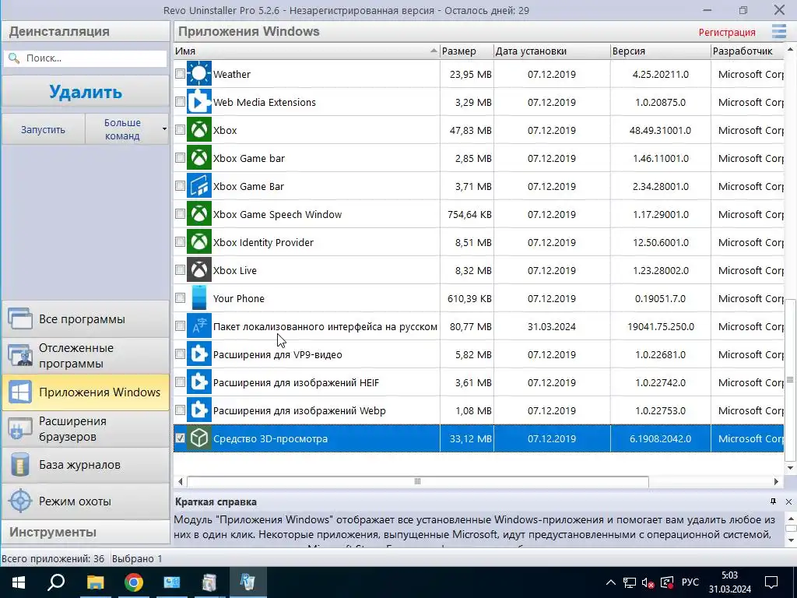Screen dimensions: 797x598
Task: Launch Chrome from taskbar
Action: [133, 582]
